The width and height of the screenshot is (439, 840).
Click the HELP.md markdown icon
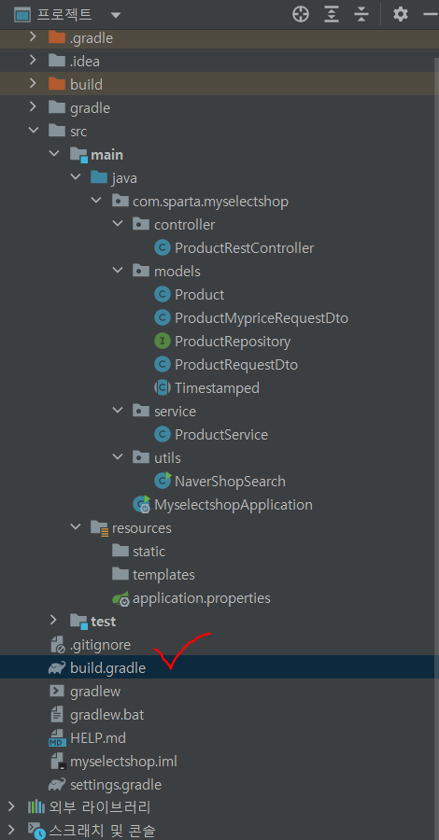click(57, 738)
